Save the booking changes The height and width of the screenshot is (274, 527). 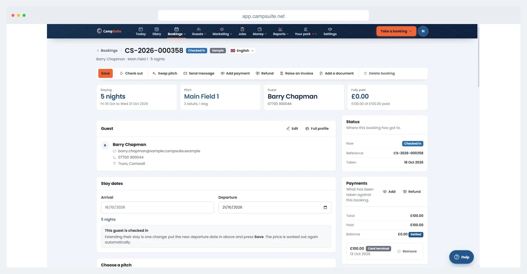point(105,73)
